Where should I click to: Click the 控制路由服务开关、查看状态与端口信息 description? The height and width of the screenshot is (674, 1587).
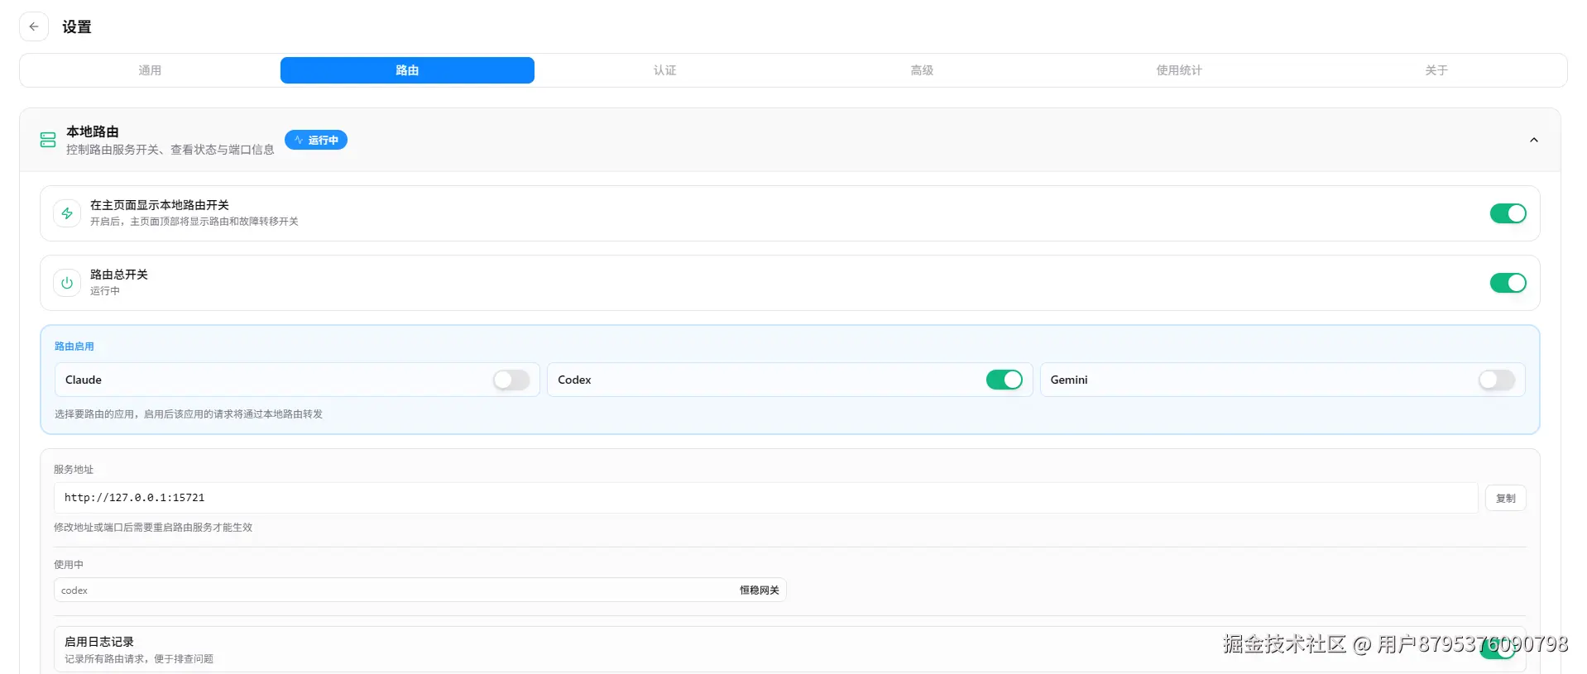coord(170,150)
